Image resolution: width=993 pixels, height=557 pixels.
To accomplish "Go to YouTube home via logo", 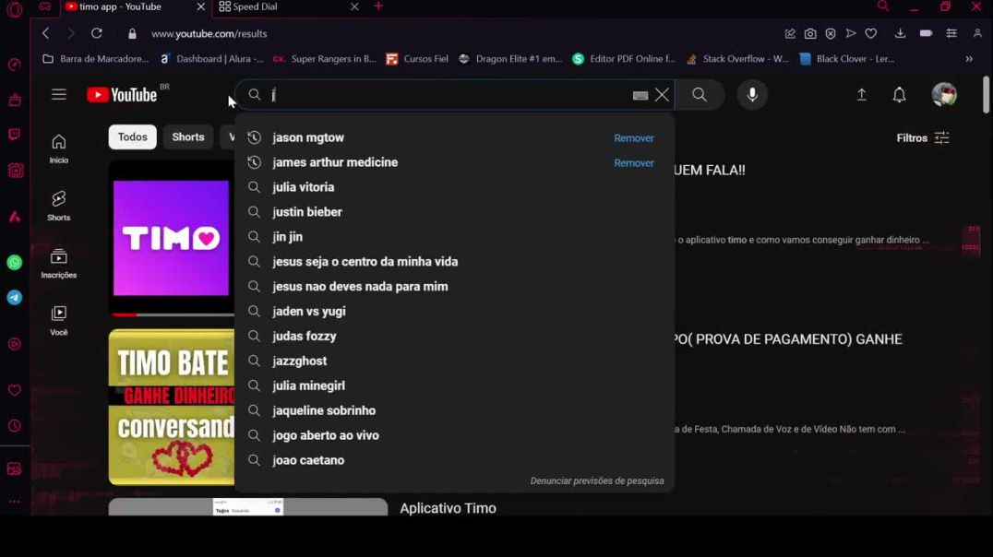I will (x=122, y=95).
